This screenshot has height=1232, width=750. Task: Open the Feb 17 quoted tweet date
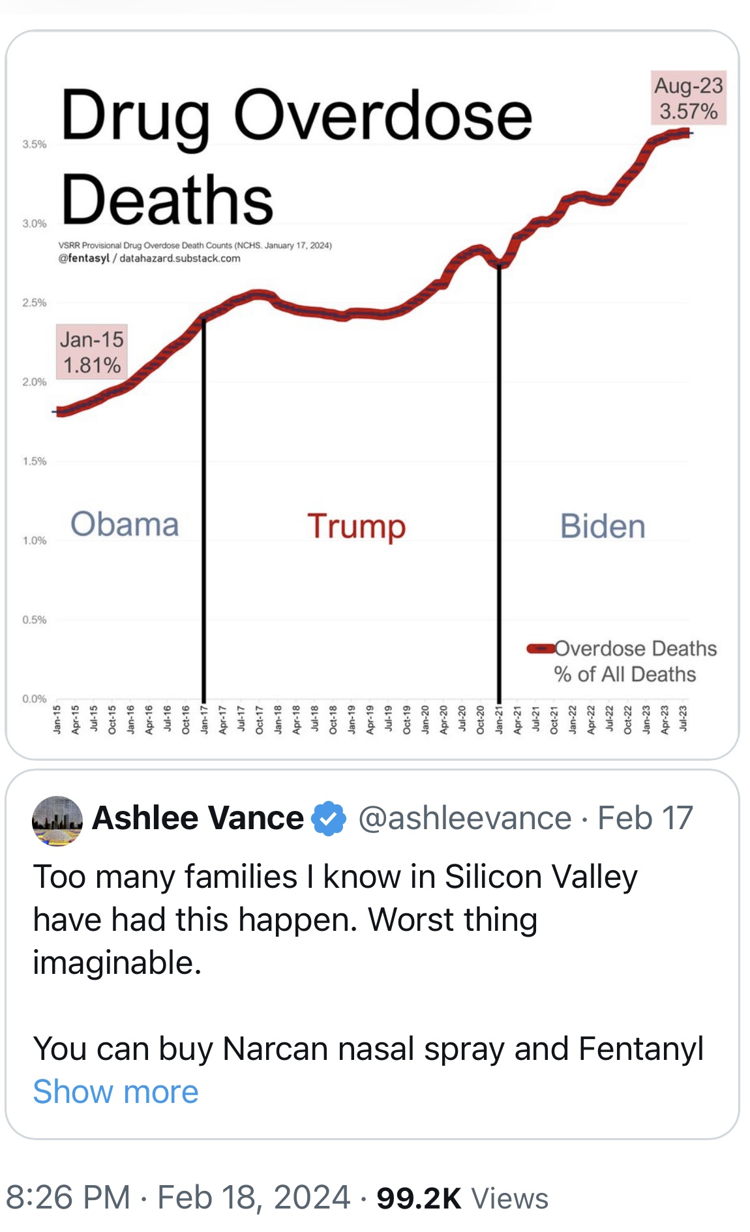tap(645, 818)
